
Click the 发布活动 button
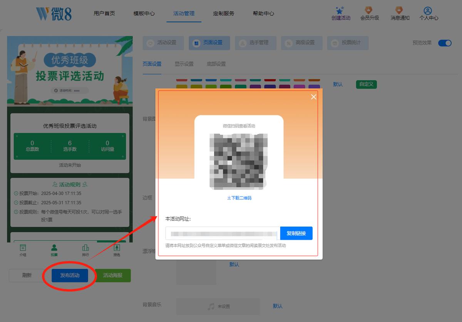click(70, 275)
